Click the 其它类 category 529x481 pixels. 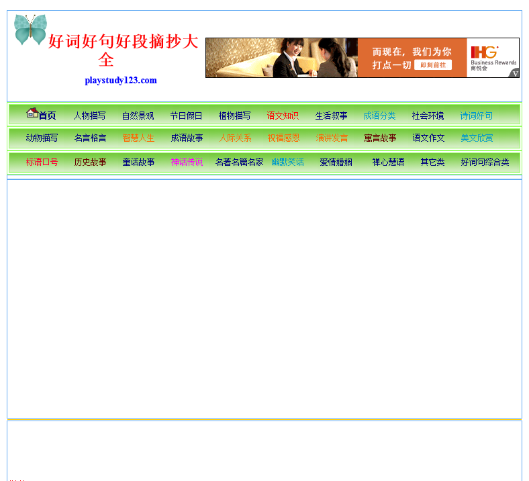point(432,162)
